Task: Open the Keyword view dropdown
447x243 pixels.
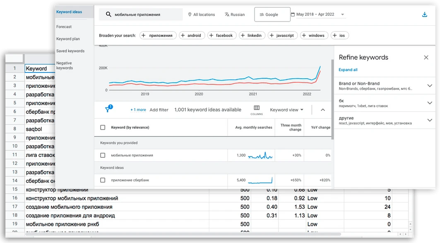Action: (287, 109)
